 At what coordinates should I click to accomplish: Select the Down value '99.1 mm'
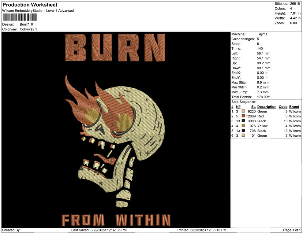pyautogui.click(x=264, y=68)
